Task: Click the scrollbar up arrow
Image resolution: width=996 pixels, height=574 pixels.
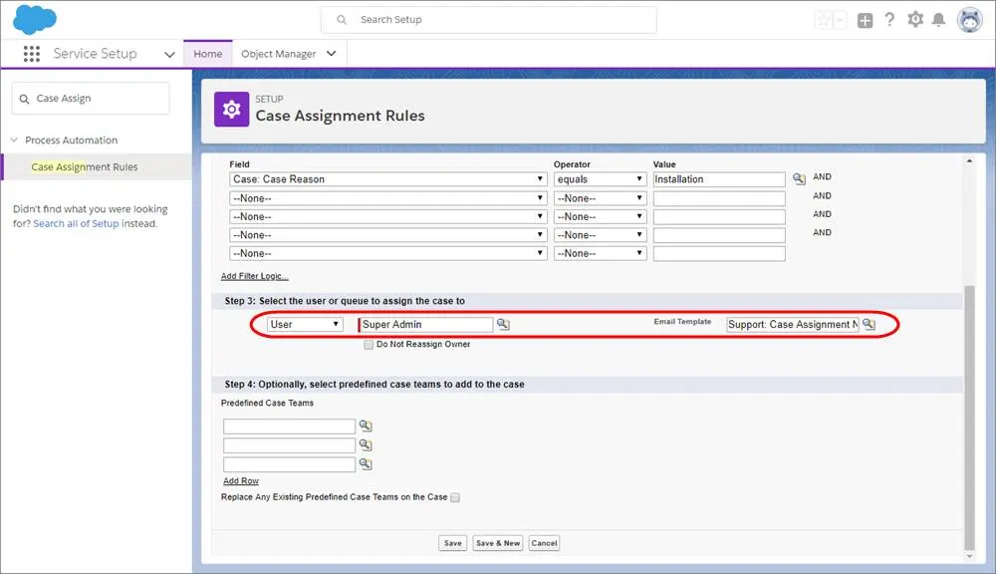Action: (969, 160)
